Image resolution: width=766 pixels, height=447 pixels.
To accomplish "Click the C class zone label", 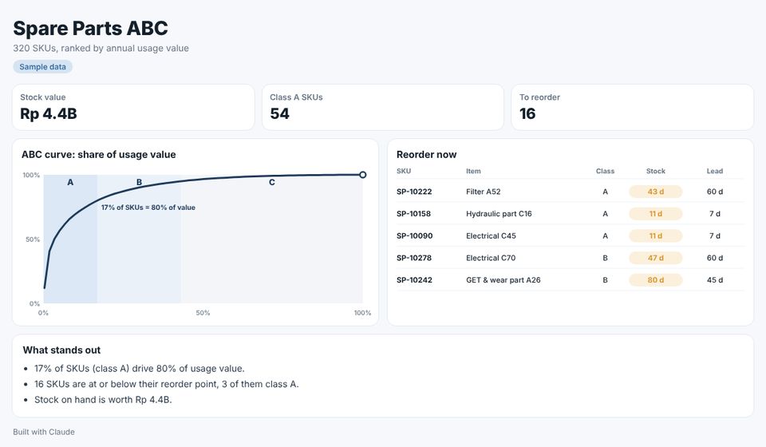I will (272, 182).
